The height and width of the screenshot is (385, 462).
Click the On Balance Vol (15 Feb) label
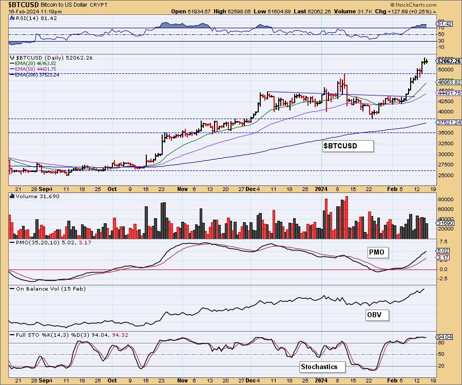51,289
